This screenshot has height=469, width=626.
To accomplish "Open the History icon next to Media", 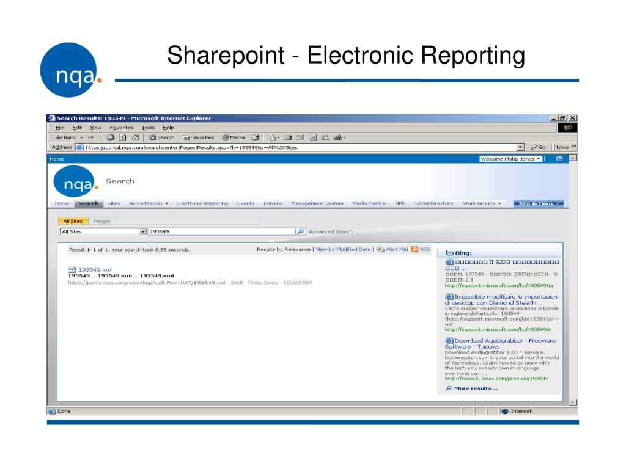I will click(255, 137).
